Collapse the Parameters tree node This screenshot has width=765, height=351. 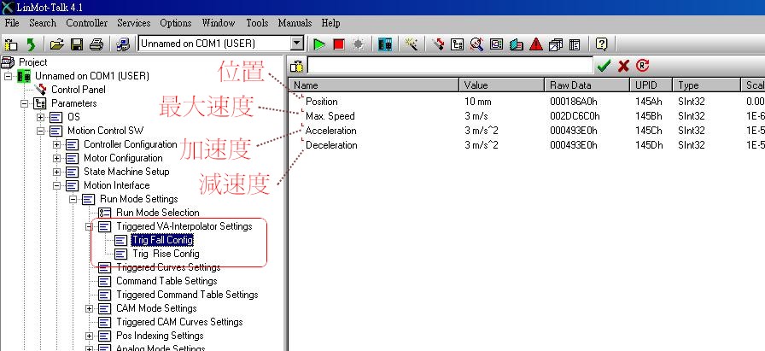[x=24, y=103]
